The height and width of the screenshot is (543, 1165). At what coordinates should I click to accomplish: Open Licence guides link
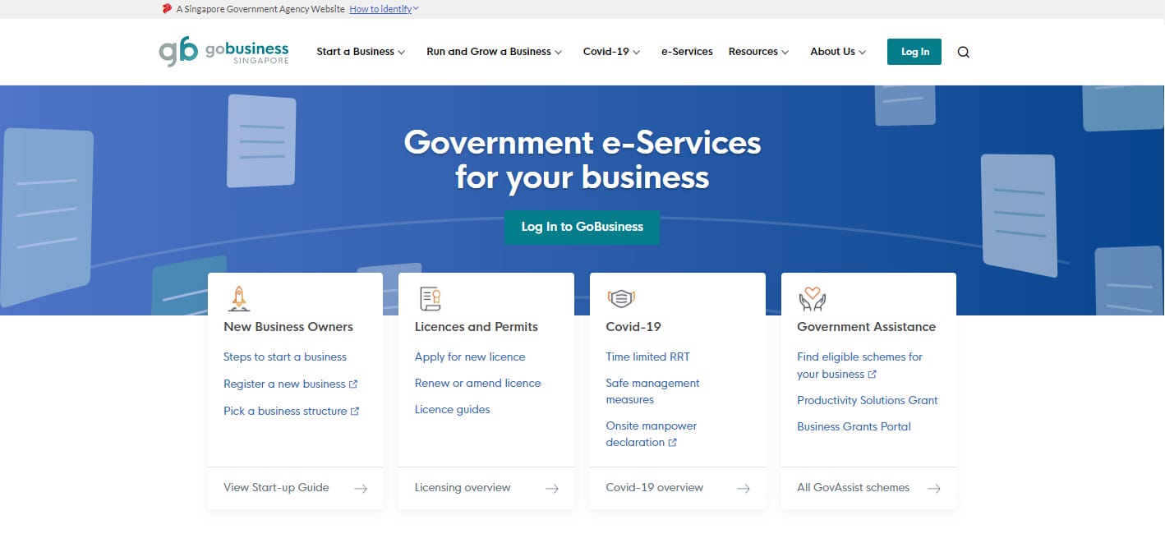tap(452, 409)
